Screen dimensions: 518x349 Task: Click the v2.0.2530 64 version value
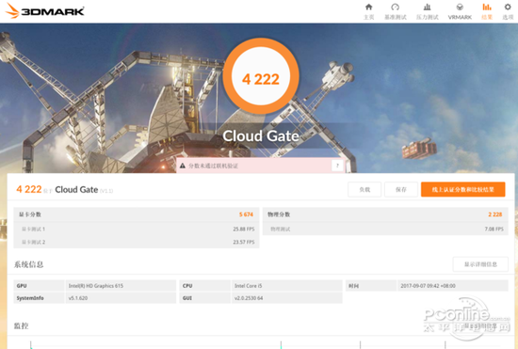coord(249,298)
